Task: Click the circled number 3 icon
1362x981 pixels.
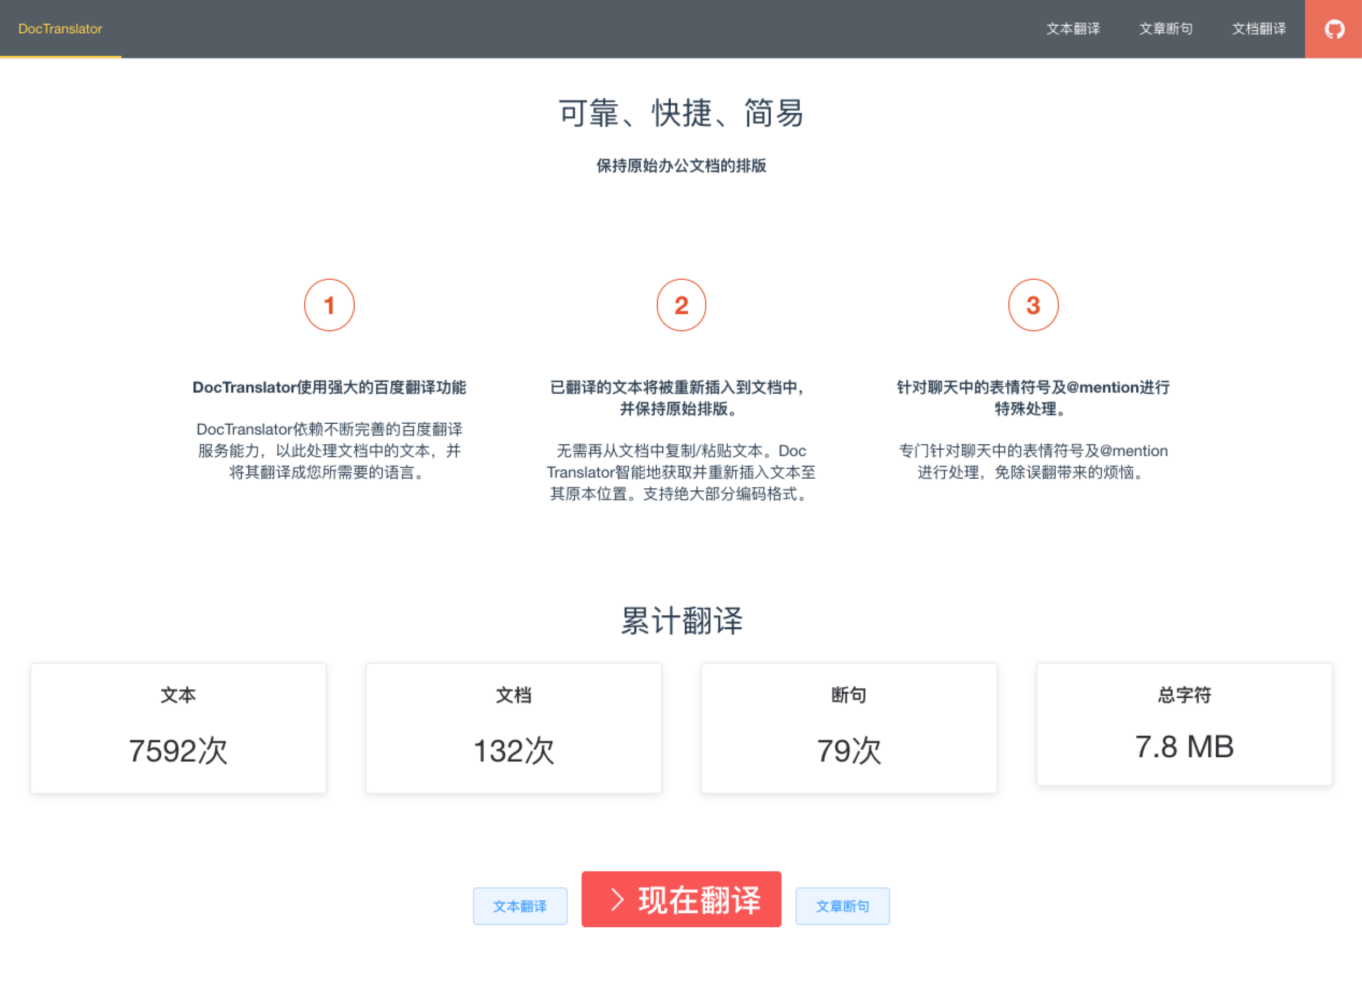Action: coord(1033,305)
